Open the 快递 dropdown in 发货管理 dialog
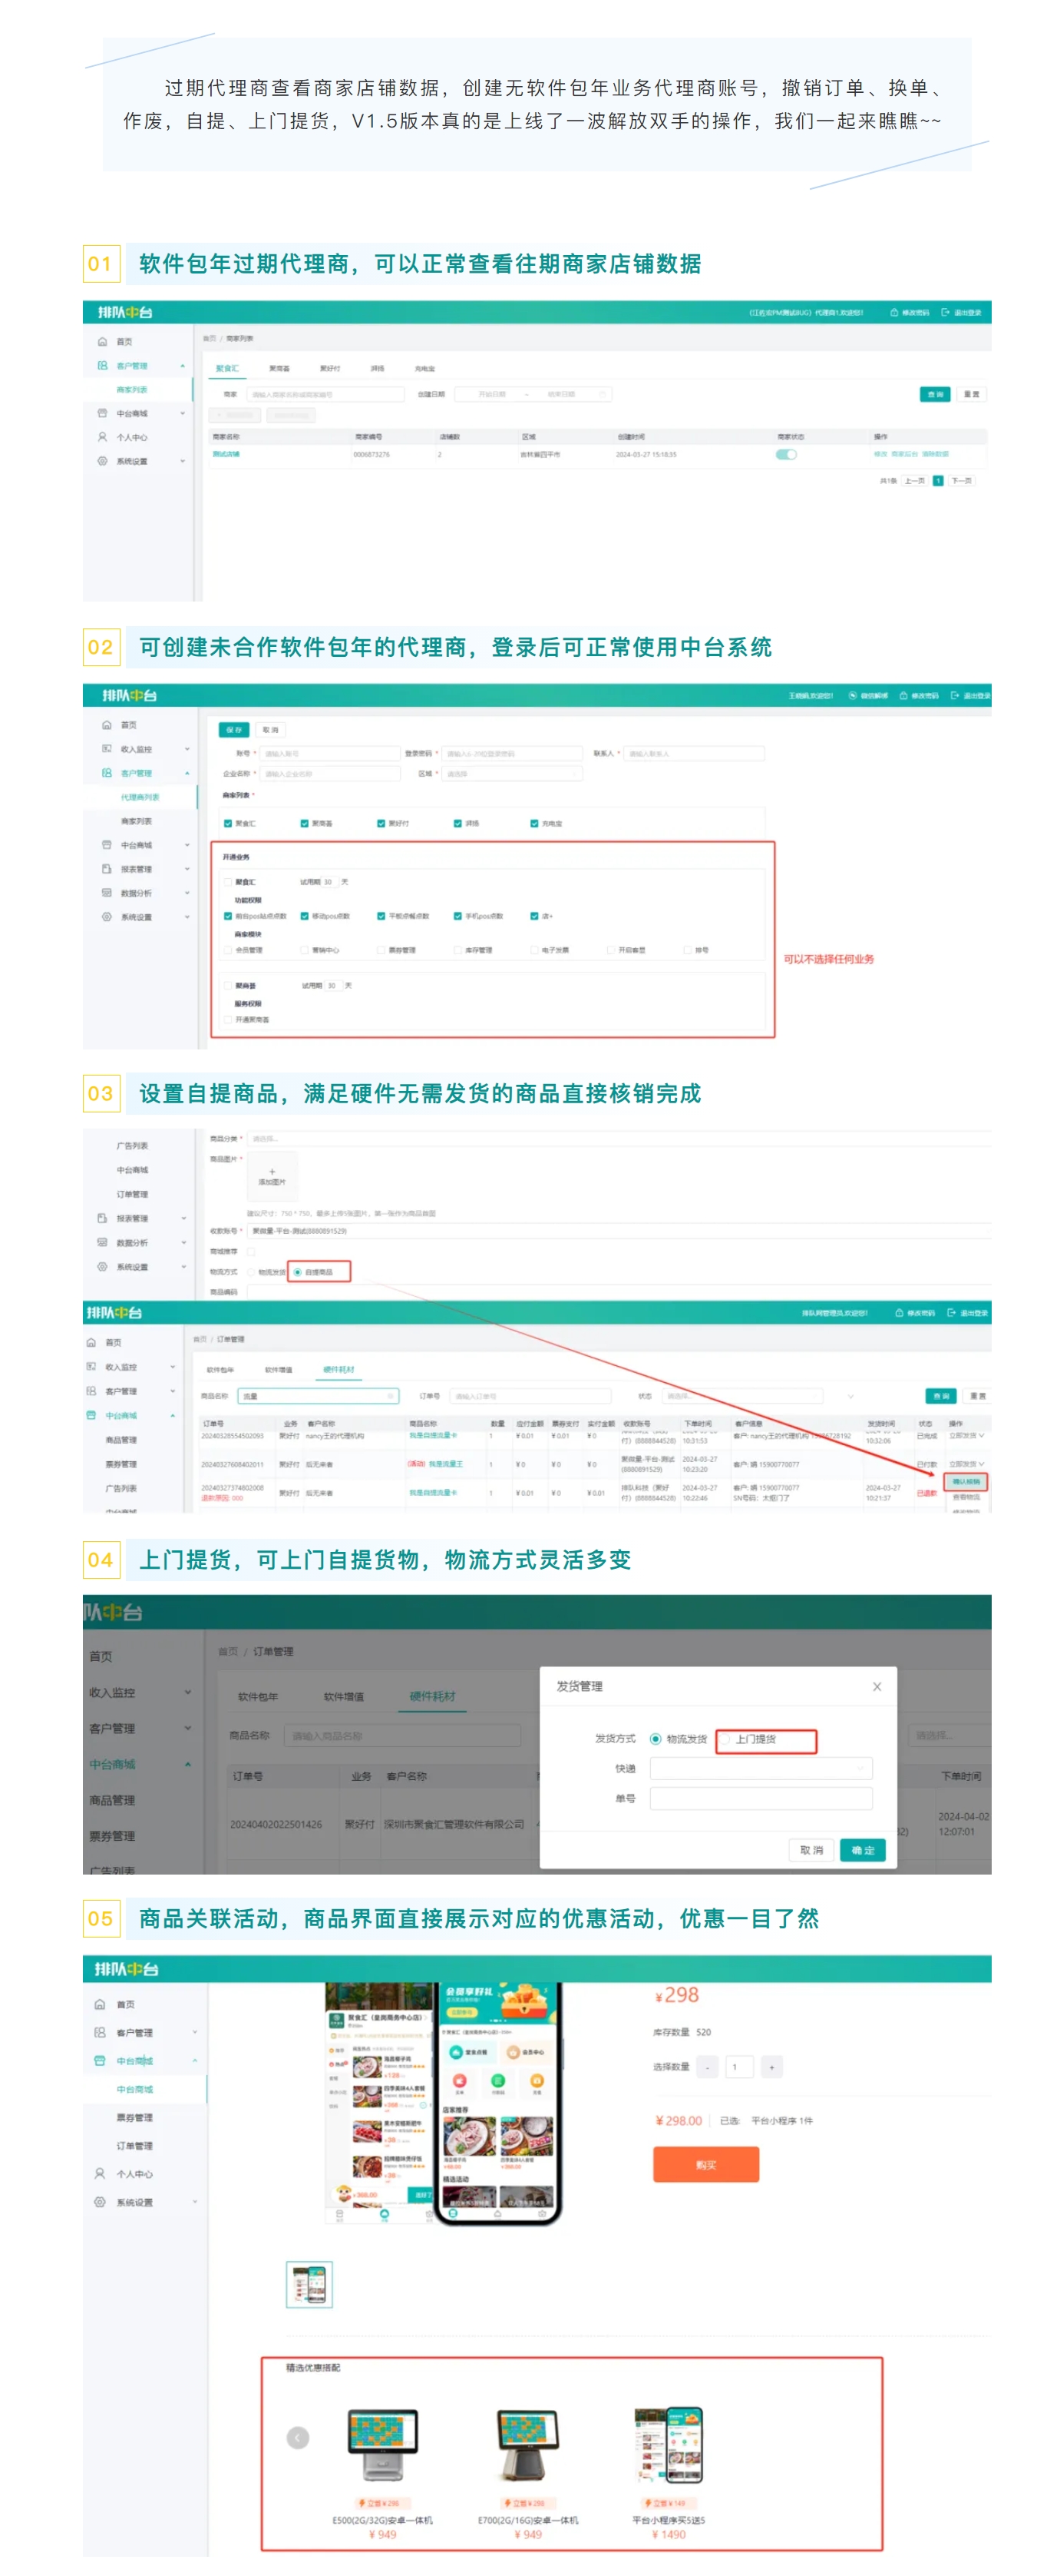The height and width of the screenshot is (2576, 1037). point(760,1768)
